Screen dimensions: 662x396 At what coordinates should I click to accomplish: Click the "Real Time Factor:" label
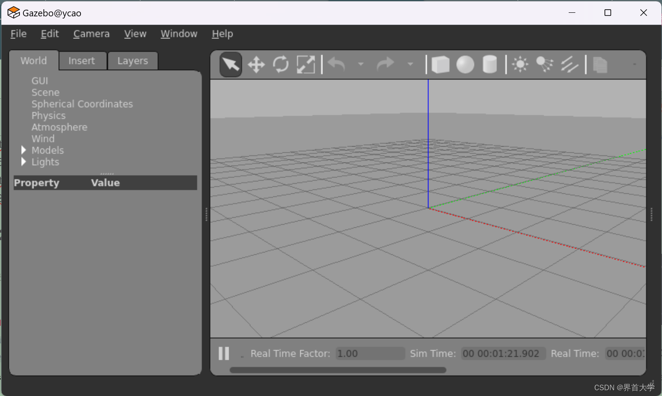pos(290,354)
